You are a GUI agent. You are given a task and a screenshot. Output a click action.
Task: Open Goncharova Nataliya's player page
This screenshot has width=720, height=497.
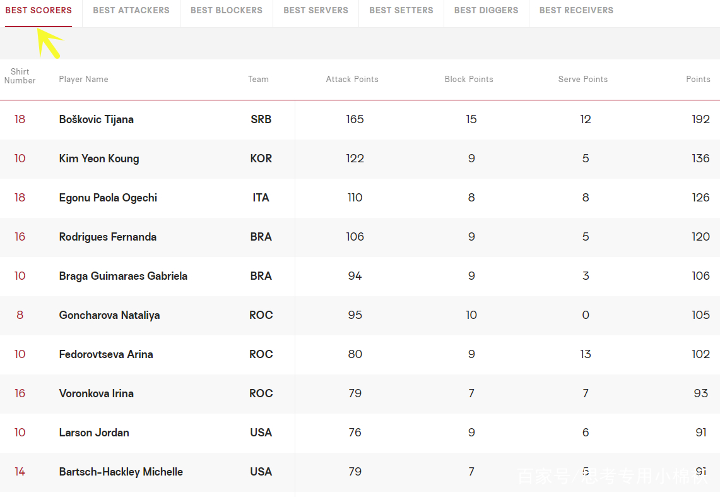click(x=109, y=315)
